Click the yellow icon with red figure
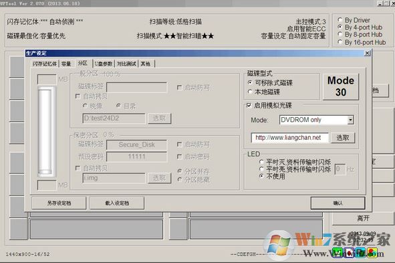This screenshot has width=395, height=263. coord(372,253)
